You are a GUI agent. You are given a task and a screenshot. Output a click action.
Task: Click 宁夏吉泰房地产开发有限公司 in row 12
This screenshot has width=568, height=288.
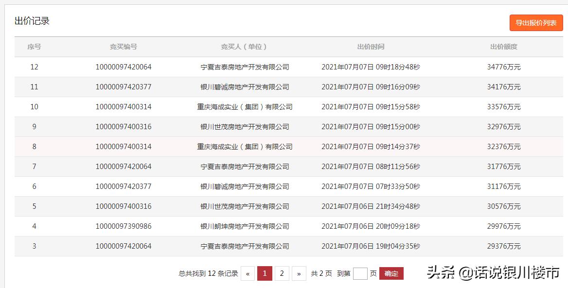pyautogui.click(x=245, y=67)
